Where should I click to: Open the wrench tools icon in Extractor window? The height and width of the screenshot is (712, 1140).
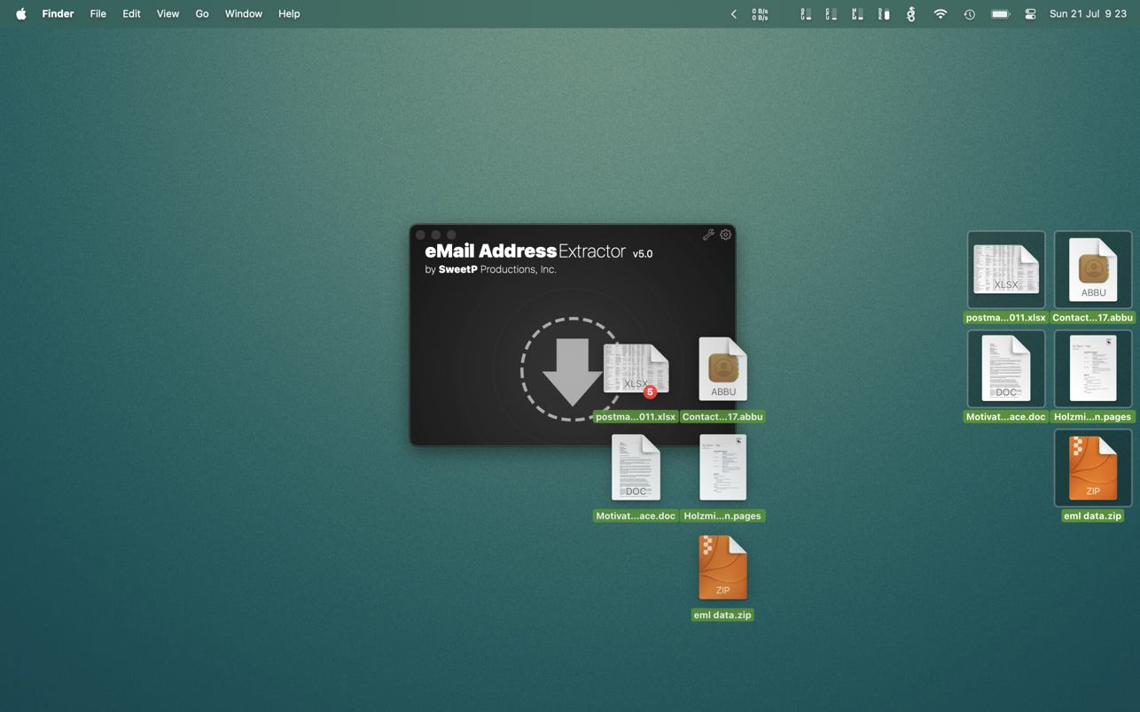pyautogui.click(x=708, y=235)
